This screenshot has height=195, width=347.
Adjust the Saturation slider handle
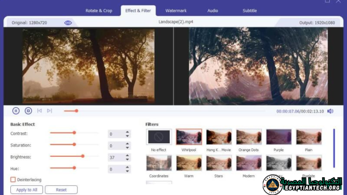74,144
